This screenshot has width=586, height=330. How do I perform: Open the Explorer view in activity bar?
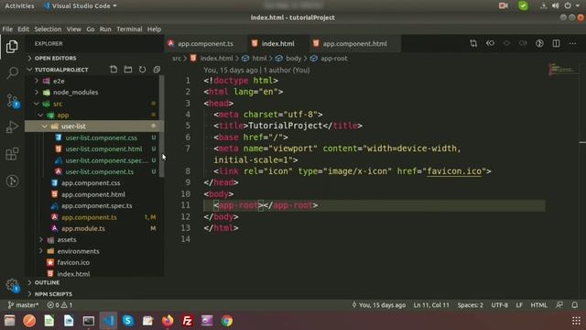click(x=12, y=47)
